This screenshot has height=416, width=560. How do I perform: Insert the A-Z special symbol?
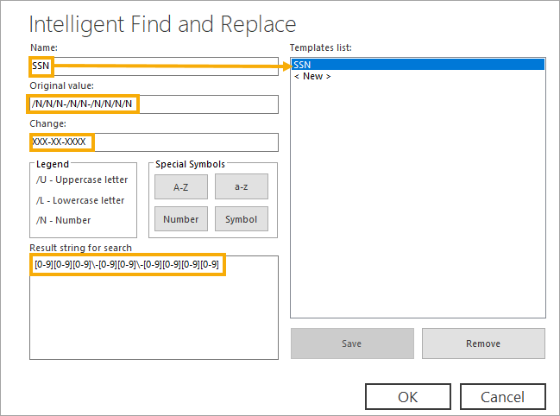coord(181,186)
